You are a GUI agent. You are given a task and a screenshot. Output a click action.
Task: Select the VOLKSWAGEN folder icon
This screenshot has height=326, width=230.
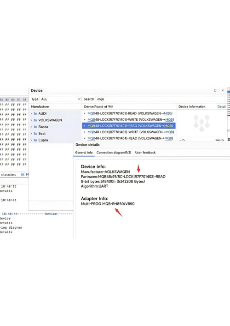(x=35, y=120)
